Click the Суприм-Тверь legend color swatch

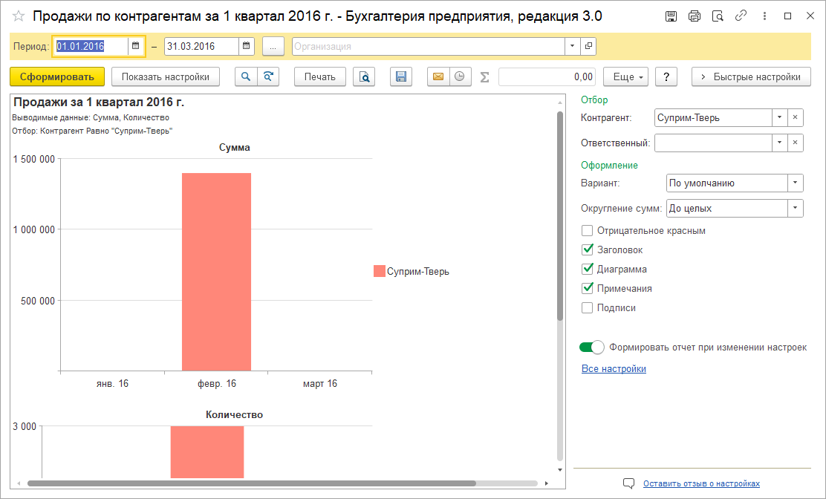click(x=380, y=271)
